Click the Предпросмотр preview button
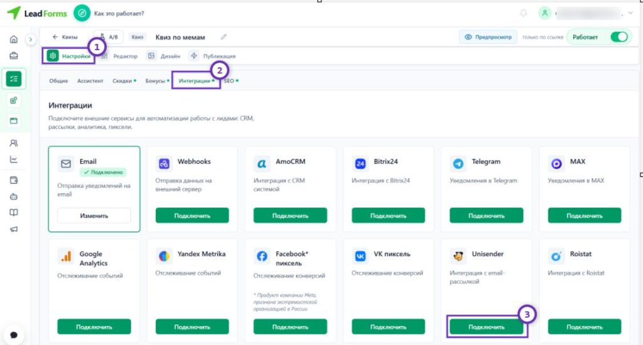Screen dimensions: 643x345 [488, 37]
